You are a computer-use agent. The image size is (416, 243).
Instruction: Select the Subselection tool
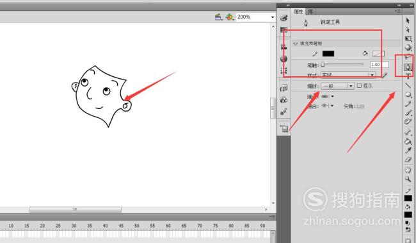point(408,29)
